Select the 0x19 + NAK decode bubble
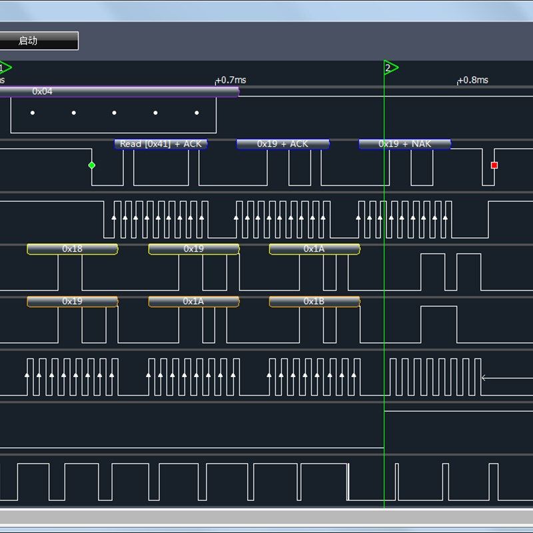Screen dimensions: 533x533 point(405,144)
